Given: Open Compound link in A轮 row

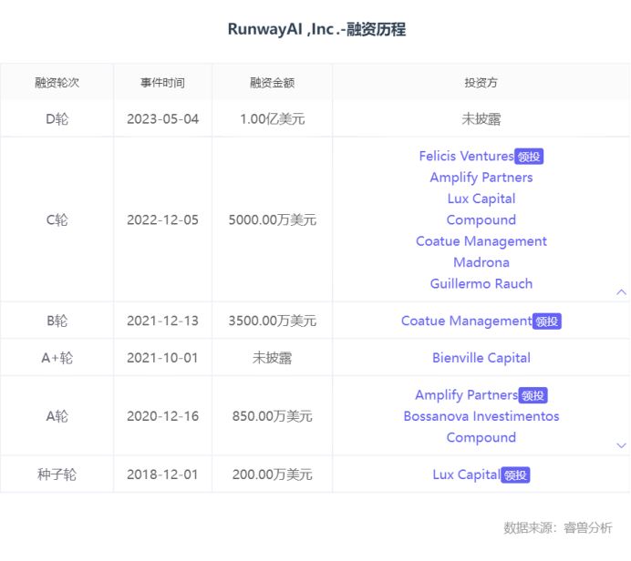Looking at the screenshot, I should [481, 438].
